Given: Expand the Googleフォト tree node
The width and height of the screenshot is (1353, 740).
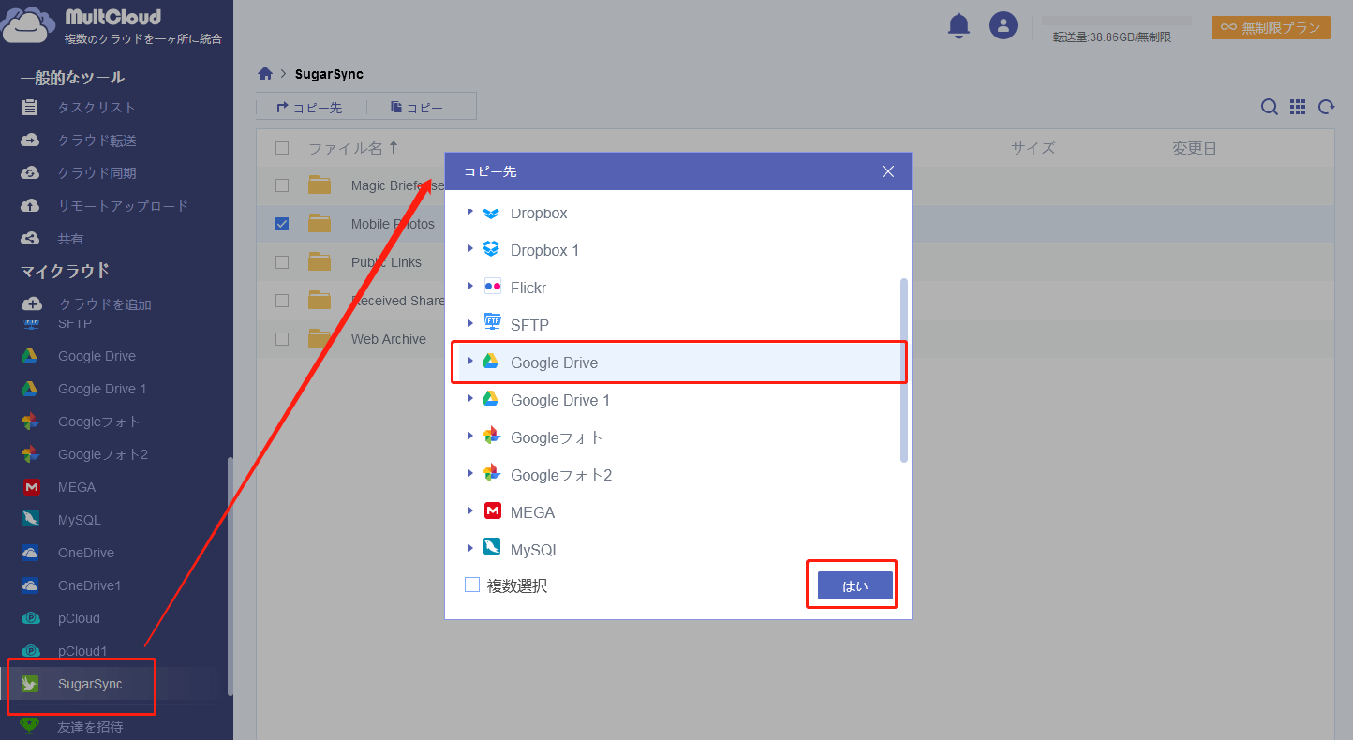Looking at the screenshot, I should pos(470,437).
